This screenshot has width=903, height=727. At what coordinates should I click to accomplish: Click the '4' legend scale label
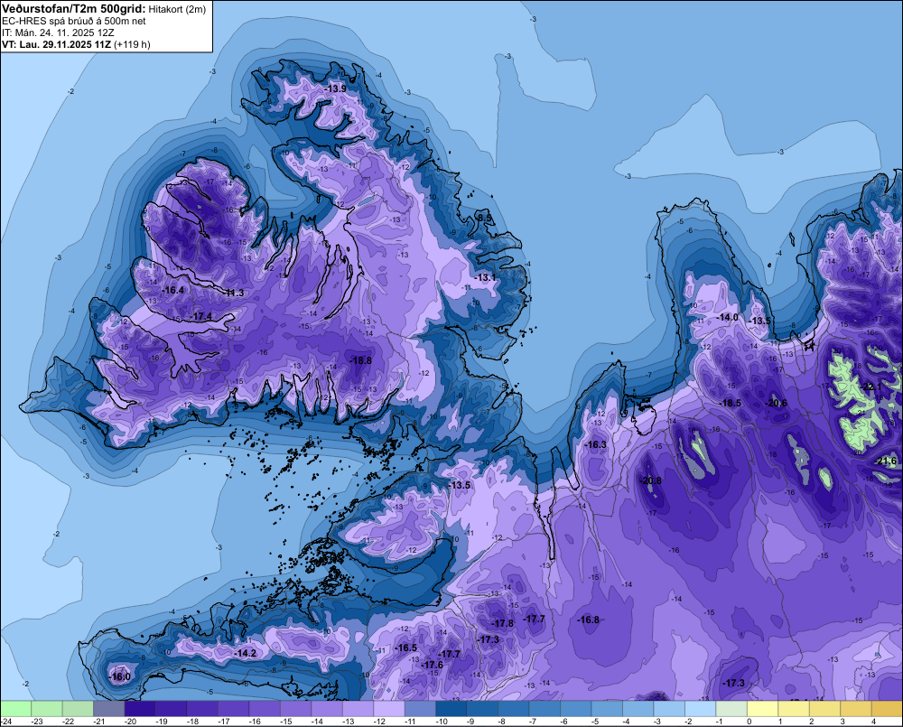[873, 722]
